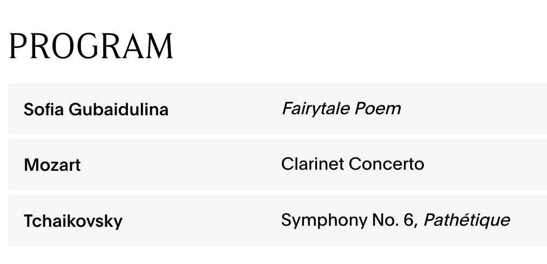Select the Sofia Gubaidulina program row
This screenshot has height=264, width=547.
[x=278, y=109]
